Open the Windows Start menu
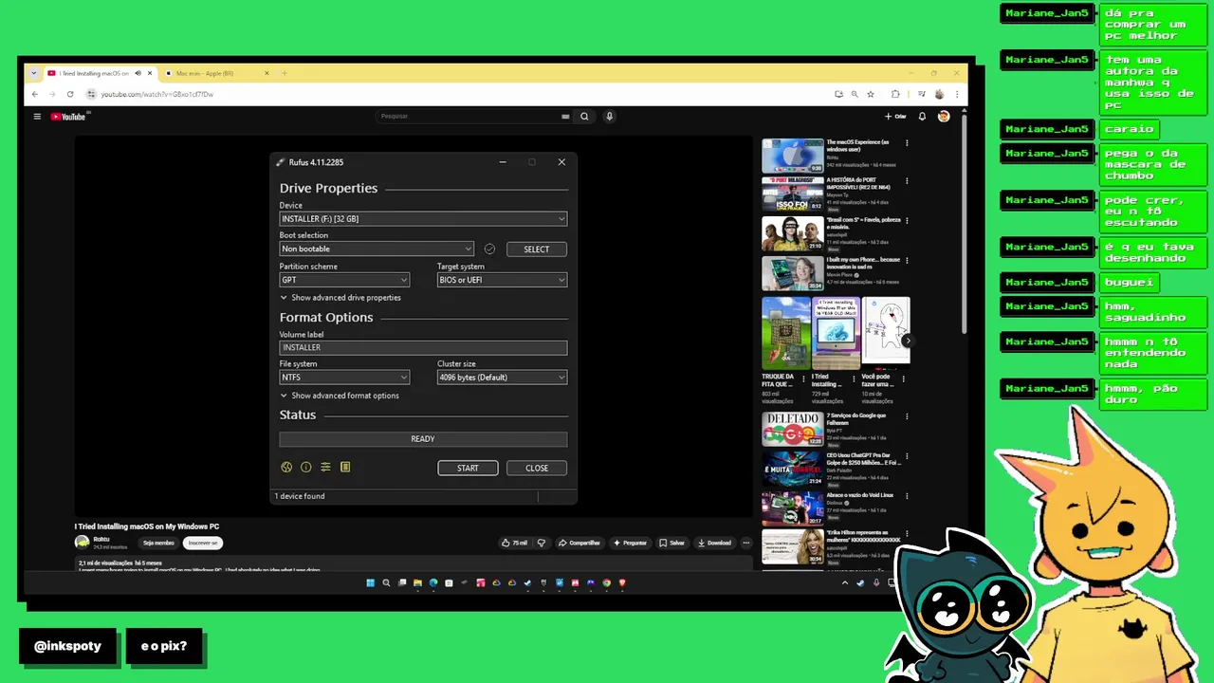The height and width of the screenshot is (683, 1214). point(370,582)
